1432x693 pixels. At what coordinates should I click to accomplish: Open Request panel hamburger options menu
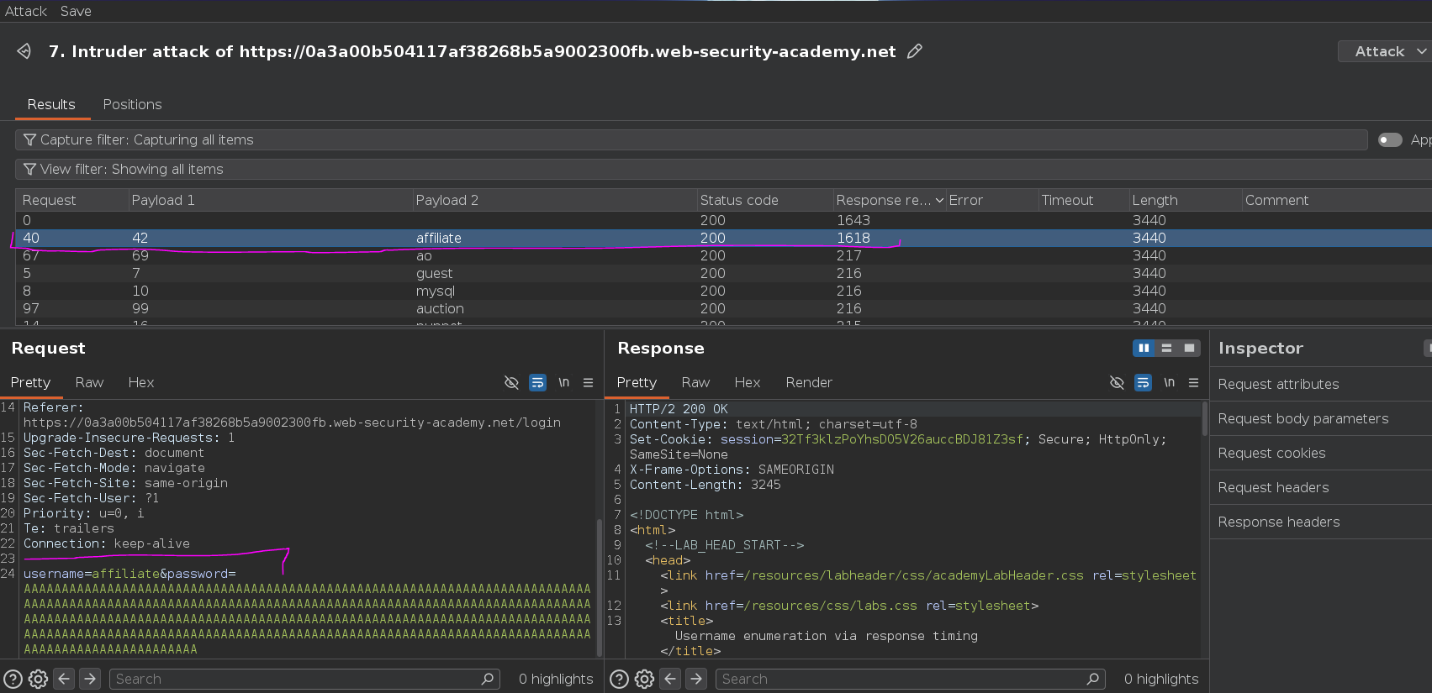[x=588, y=382]
